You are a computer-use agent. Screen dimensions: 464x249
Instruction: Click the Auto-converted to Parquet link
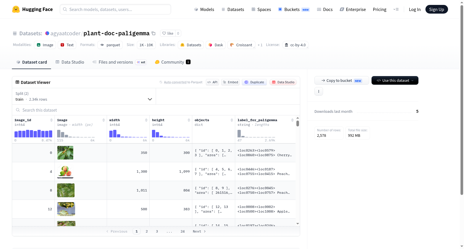pyautogui.click(x=183, y=82)
